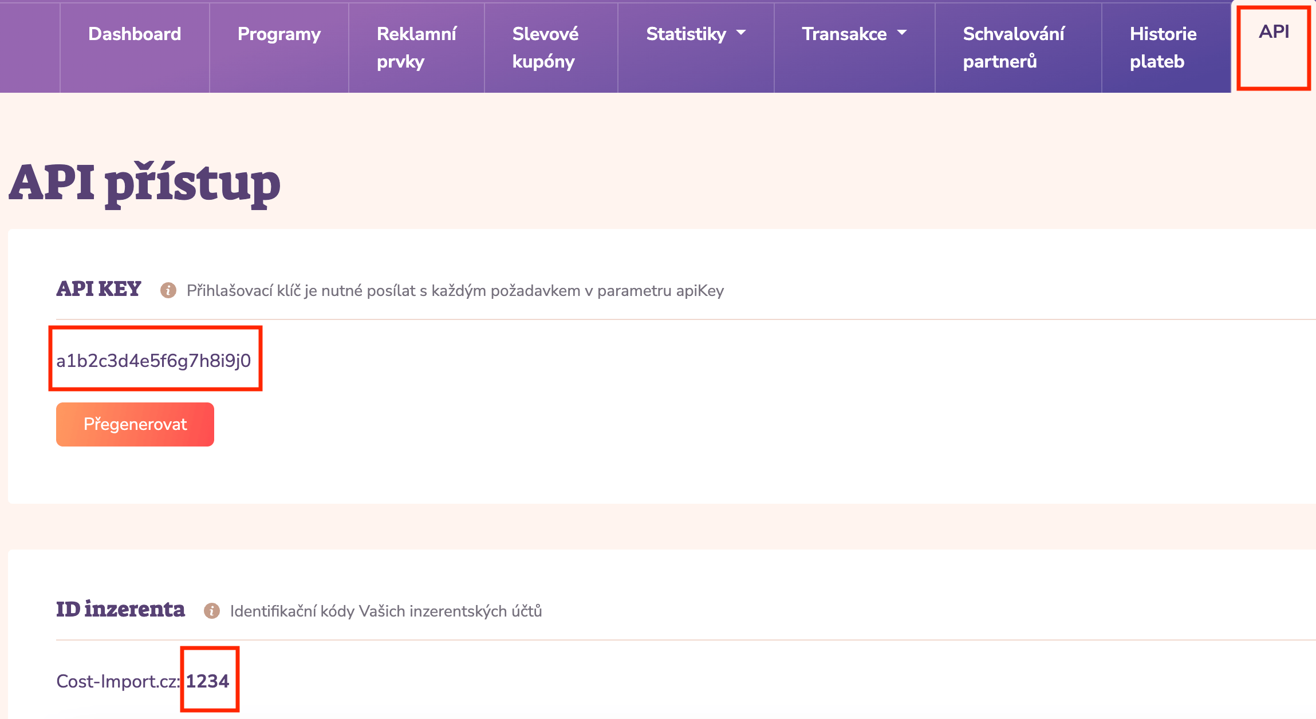Open the Statistiky menu
1316x719 pixels.
[x=686, y=34]
